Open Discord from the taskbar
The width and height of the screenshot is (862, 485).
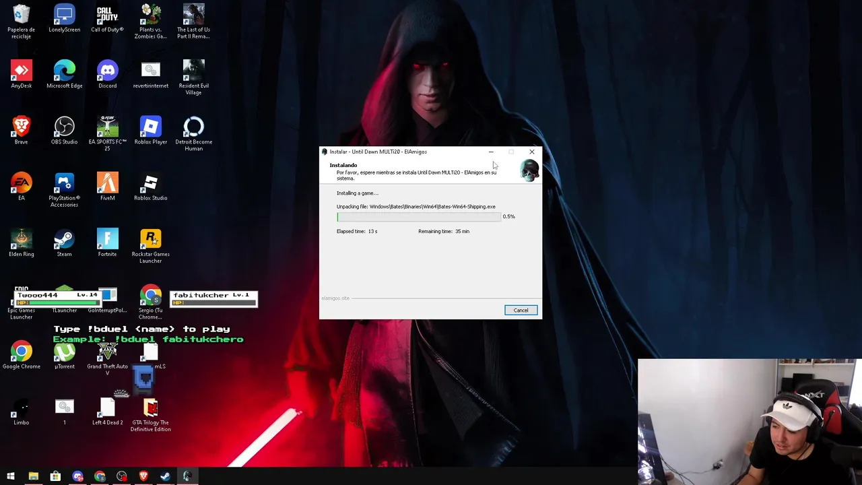(77, 476)
